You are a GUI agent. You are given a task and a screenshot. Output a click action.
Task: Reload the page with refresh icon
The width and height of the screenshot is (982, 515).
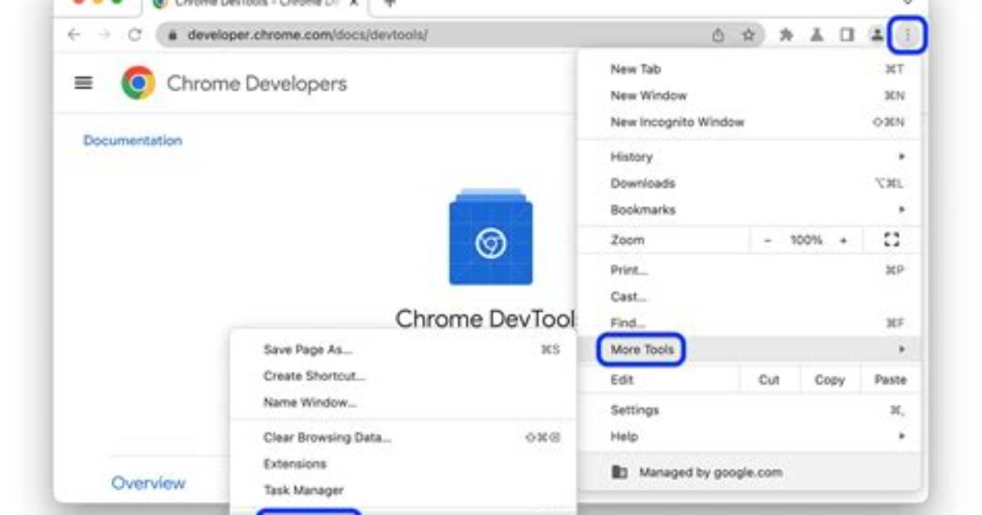135,34
